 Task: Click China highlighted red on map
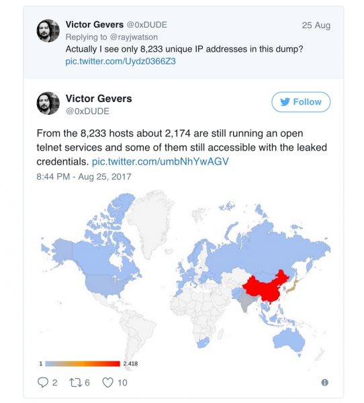click(265, 288)
